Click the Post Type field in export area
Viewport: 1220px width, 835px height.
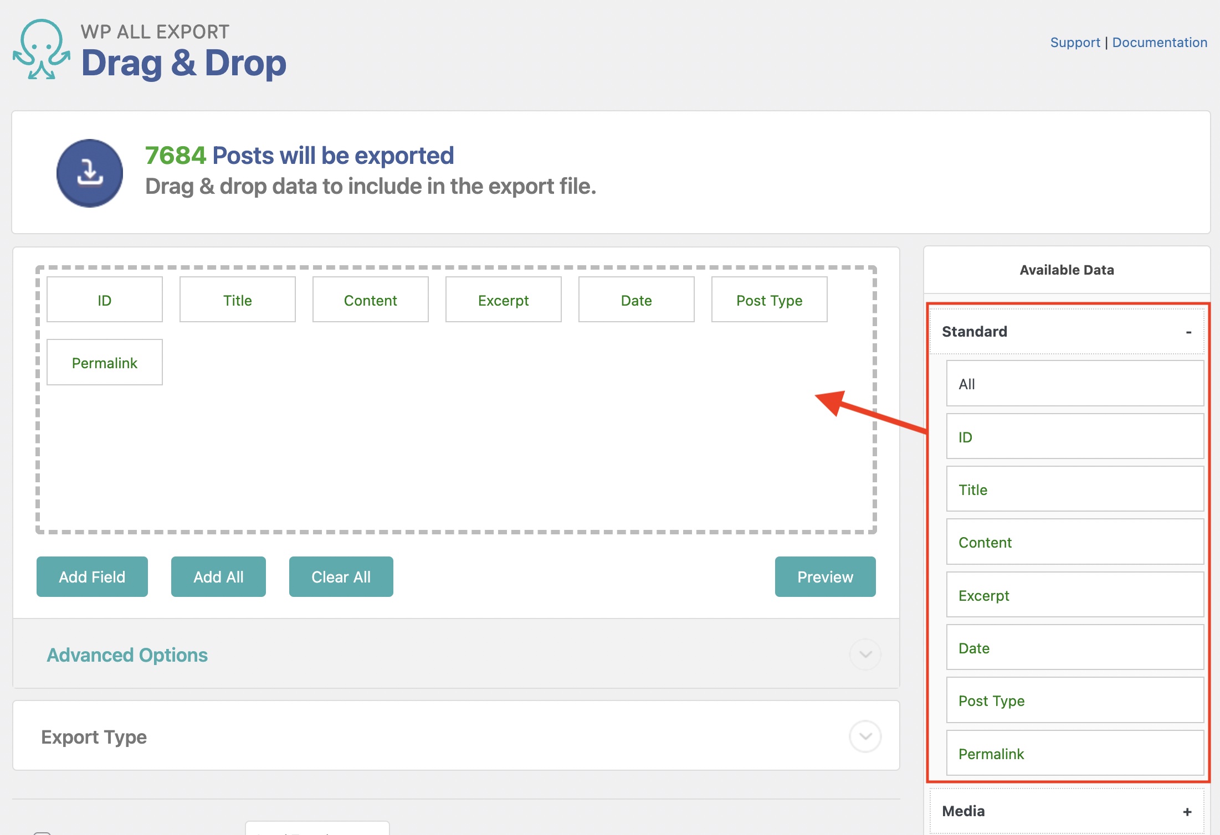point(768,300)
